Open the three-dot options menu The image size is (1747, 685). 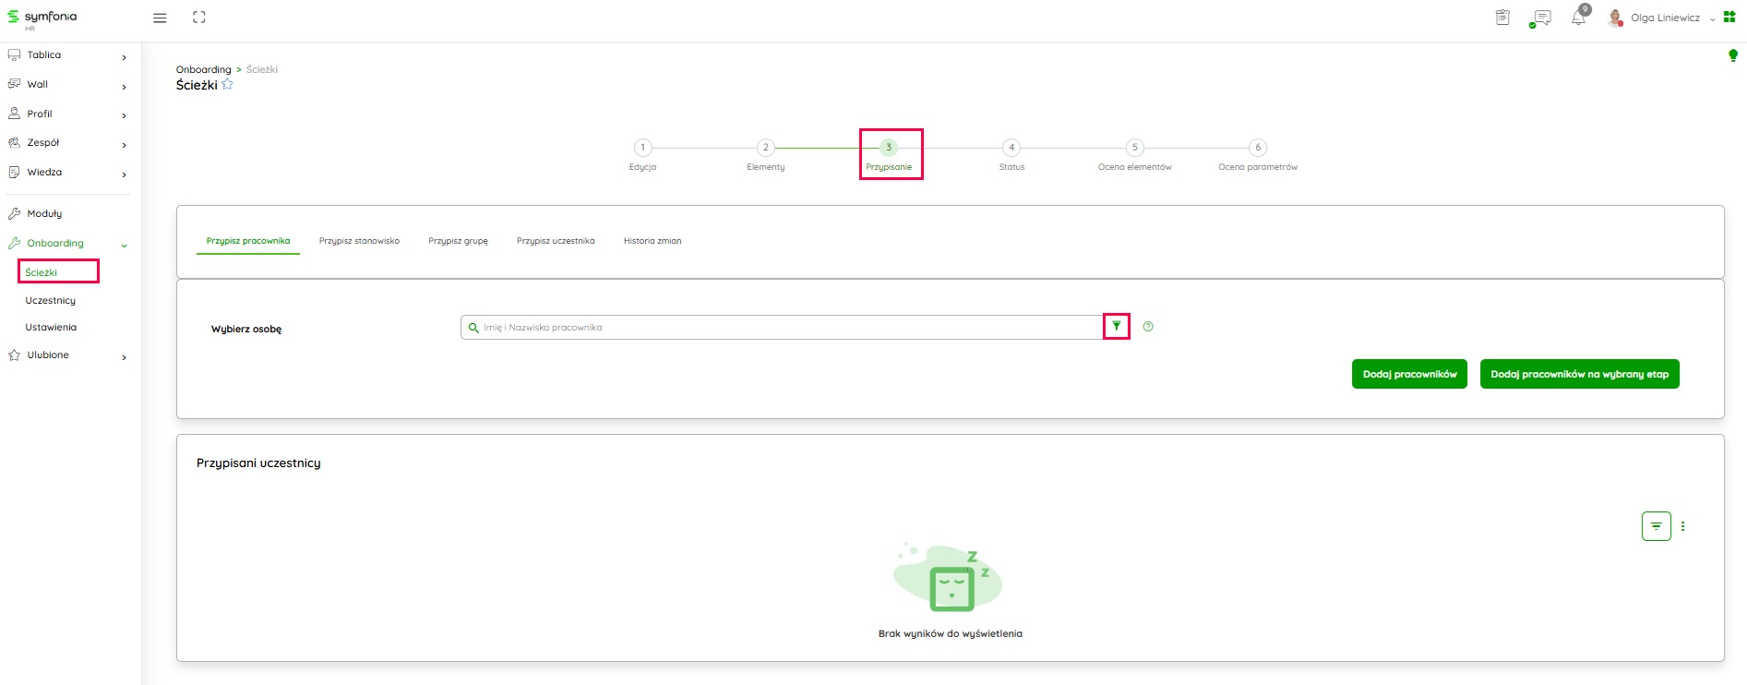1683,526
